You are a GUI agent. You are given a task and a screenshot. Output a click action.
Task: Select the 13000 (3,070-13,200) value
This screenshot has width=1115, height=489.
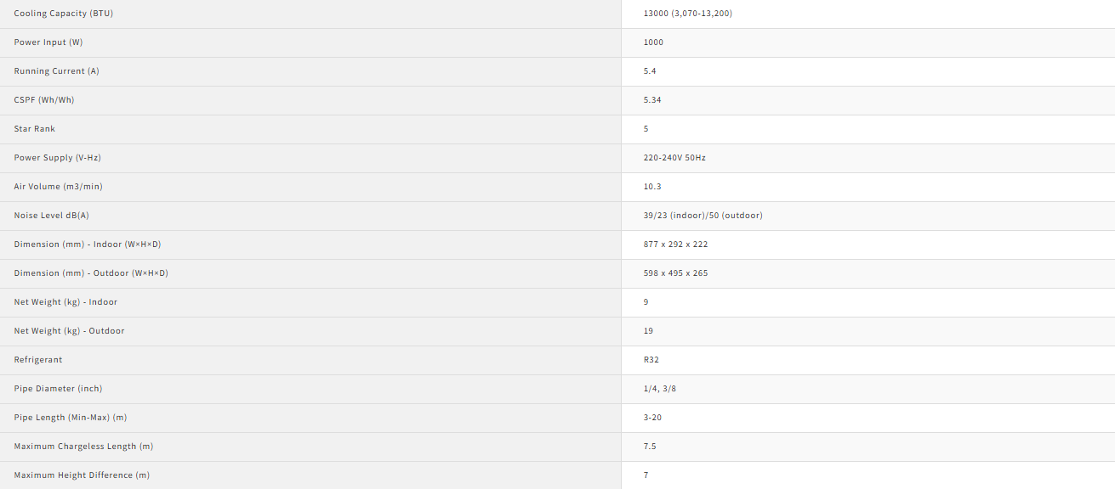[x=688, y=14]
